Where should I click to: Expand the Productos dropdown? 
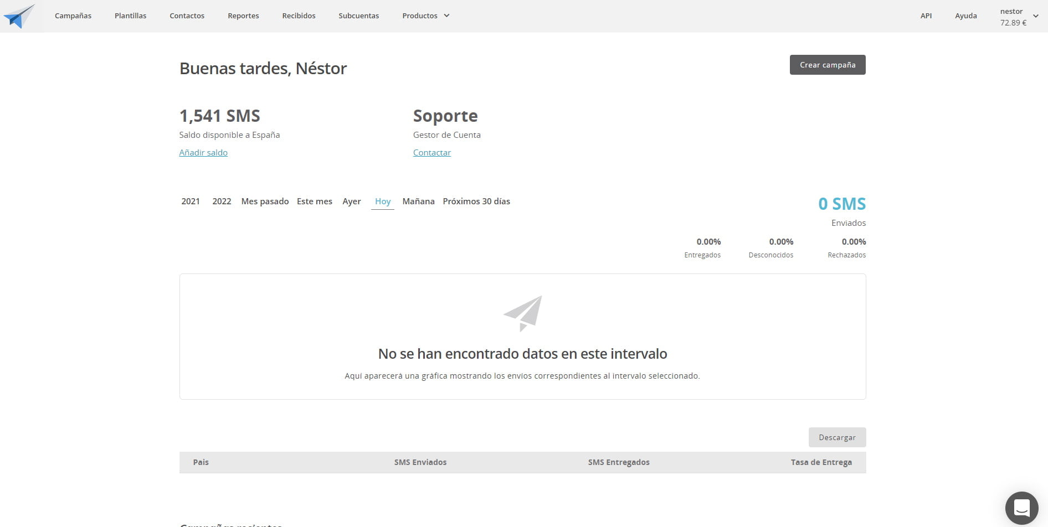[x=425, y=15]
